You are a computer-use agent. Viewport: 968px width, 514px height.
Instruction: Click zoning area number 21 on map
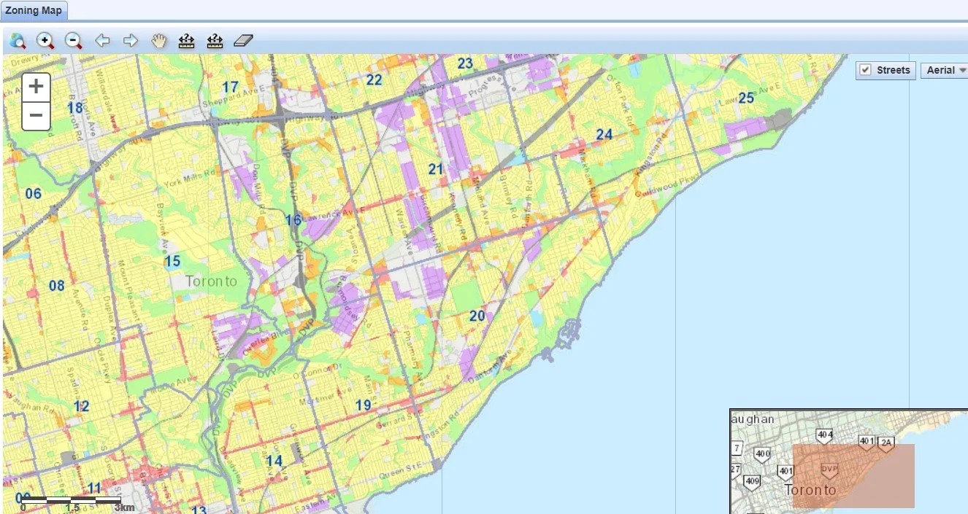tap(436, 169)
